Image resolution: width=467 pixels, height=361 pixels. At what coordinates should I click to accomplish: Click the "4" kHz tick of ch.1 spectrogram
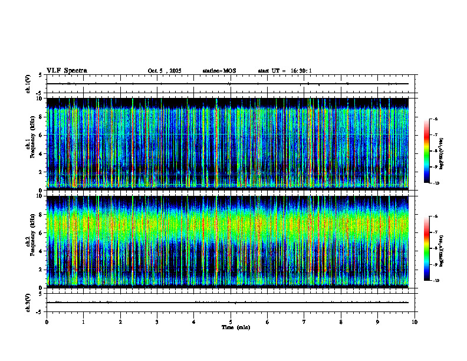tap(41, 154)
